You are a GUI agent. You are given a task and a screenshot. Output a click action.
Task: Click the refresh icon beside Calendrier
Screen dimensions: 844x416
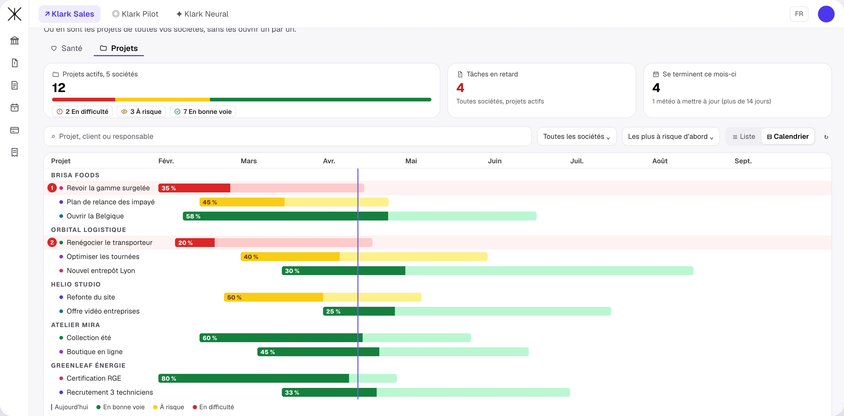click(x=826, y=137)
